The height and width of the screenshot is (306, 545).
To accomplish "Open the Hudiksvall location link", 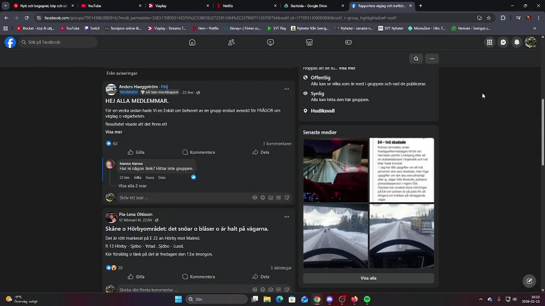I will (x=322, y=111).
